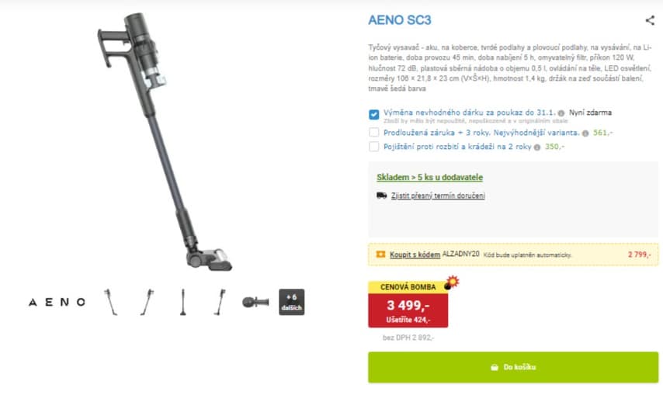
Task: Click the orange coupon icon for ALZADNY20
Action: coord(380,255)
